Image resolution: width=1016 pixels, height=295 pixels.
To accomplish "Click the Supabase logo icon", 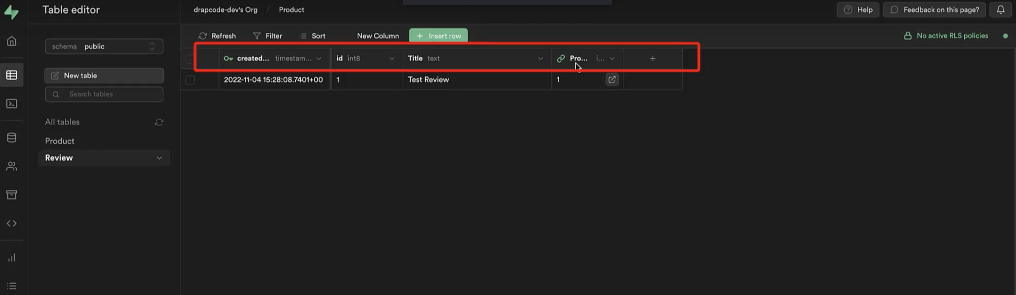I will 11,12.
